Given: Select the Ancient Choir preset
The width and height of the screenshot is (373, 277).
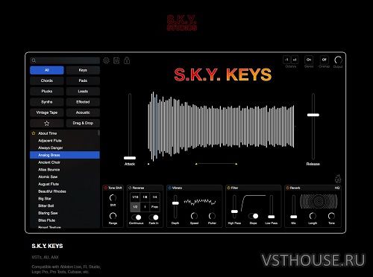Looking at the screenshot, I should click(x=65, y=162).
